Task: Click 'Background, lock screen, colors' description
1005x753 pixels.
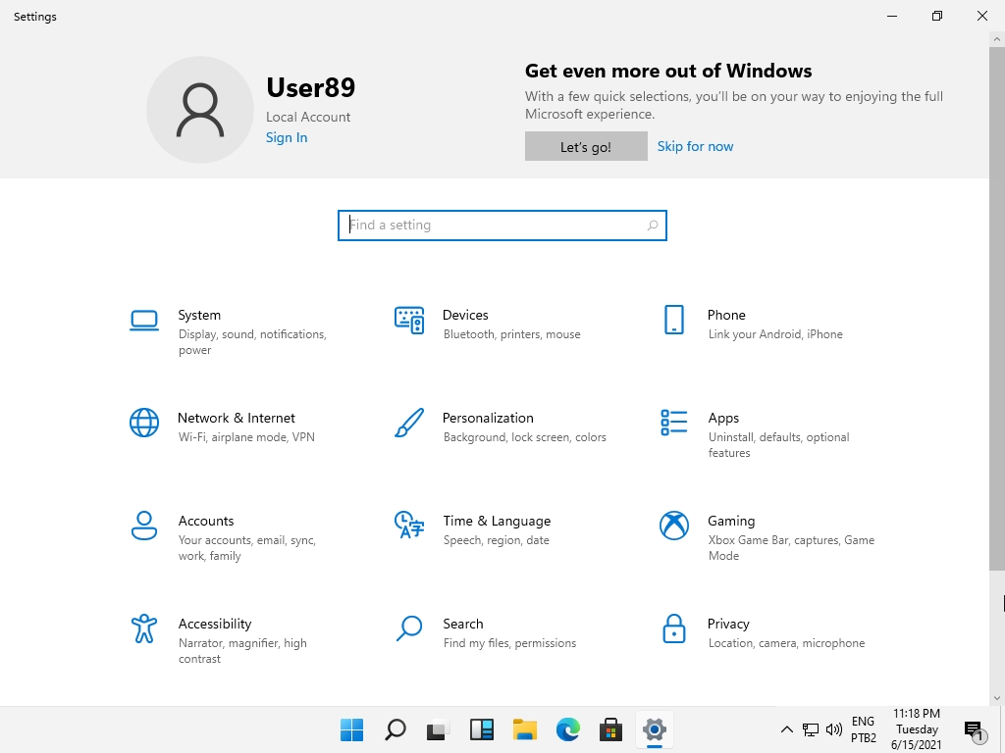Action: pos(524,437)
